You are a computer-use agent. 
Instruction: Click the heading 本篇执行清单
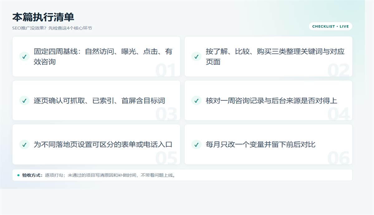pyautogui.click(x=43, y=17)
